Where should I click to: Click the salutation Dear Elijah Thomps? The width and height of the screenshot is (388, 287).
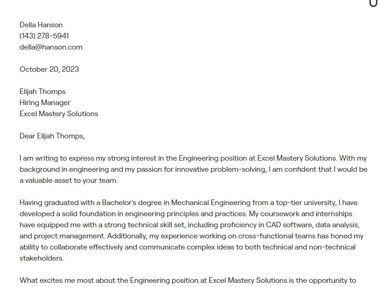tap(52, 136)
